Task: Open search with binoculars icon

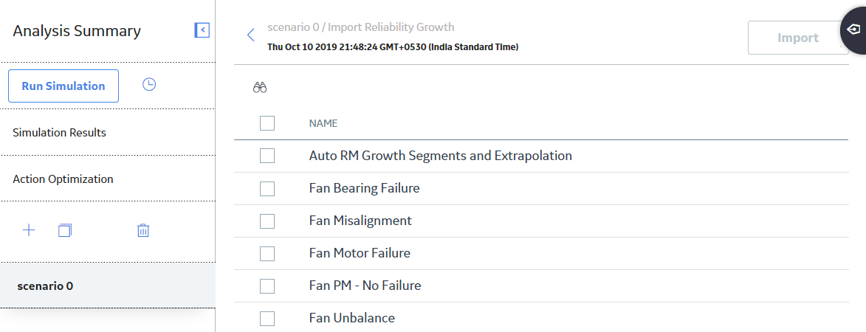Action: [260, 87]
